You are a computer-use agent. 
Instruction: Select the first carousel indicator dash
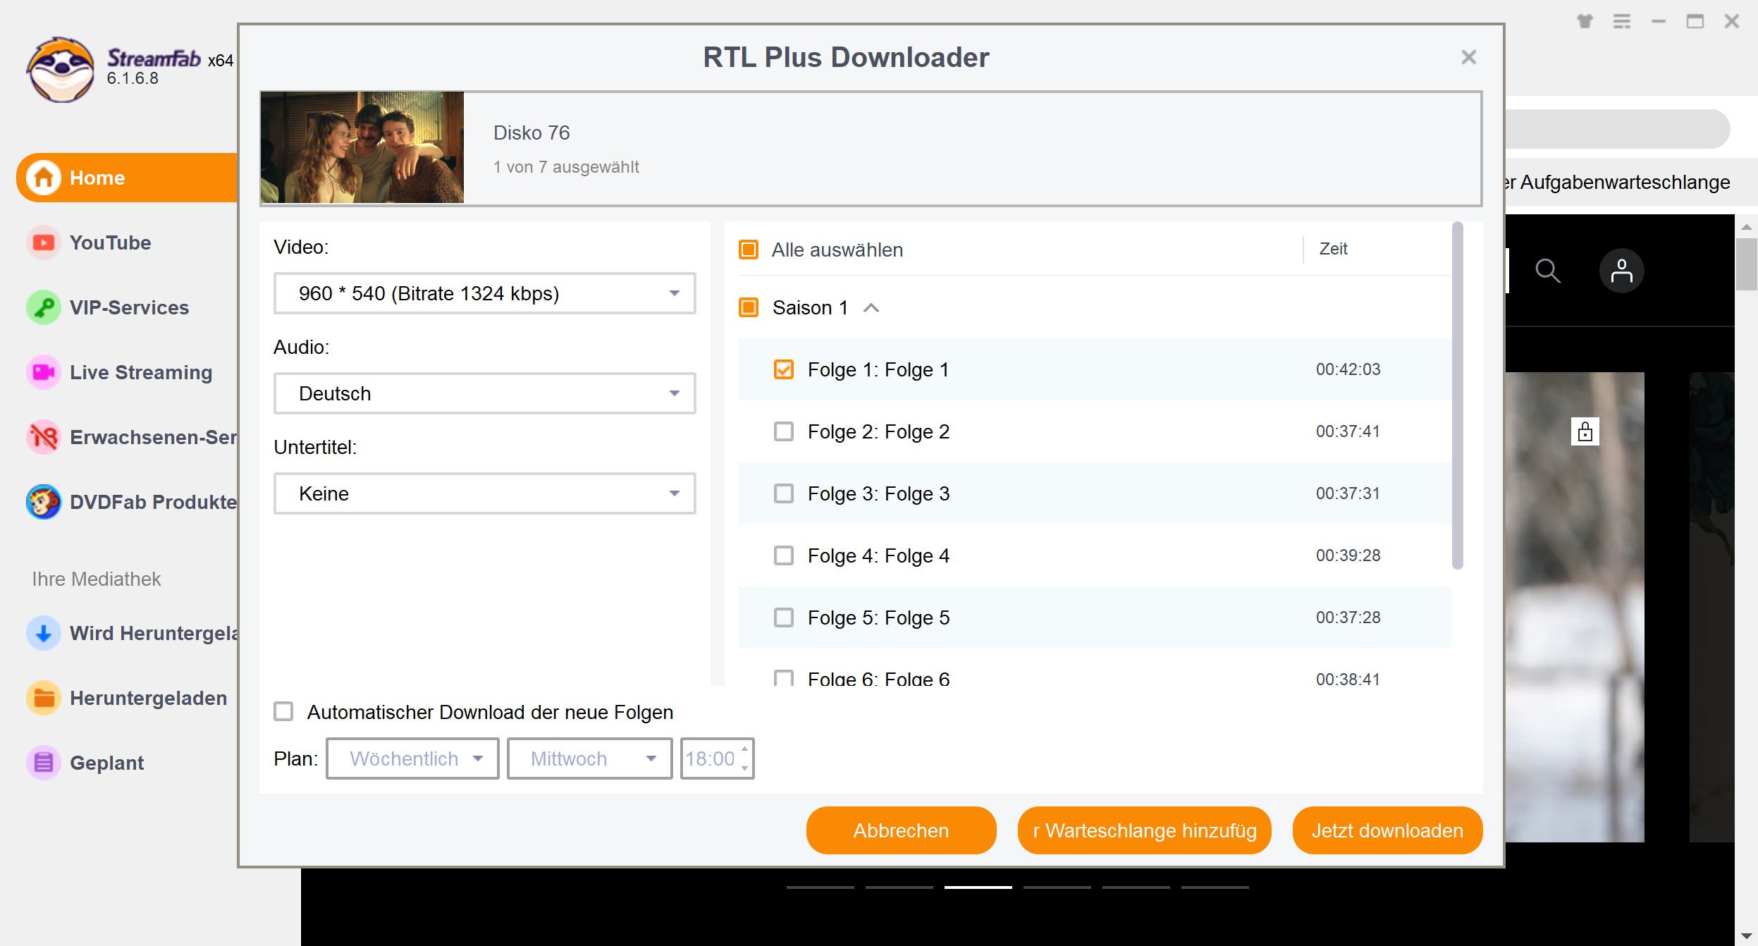820,887
